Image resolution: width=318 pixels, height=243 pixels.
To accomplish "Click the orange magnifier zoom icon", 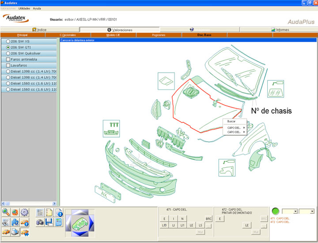I will pos(15,212).
